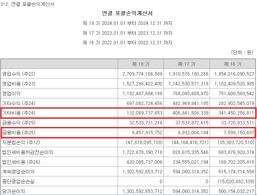Image resolution: width=257 pixels, height=195 pixels.
Task: Click the value 132,089,737,653
Action: click(x=144, y=113)
